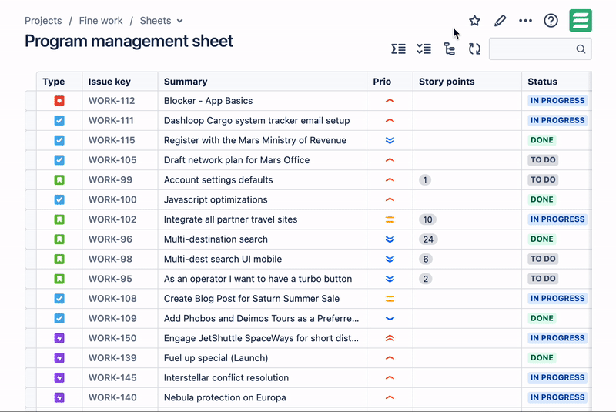Click summary 'Interstellar conflict resolution'
Viewport: 616px width, 412px height.
(226, 377)
